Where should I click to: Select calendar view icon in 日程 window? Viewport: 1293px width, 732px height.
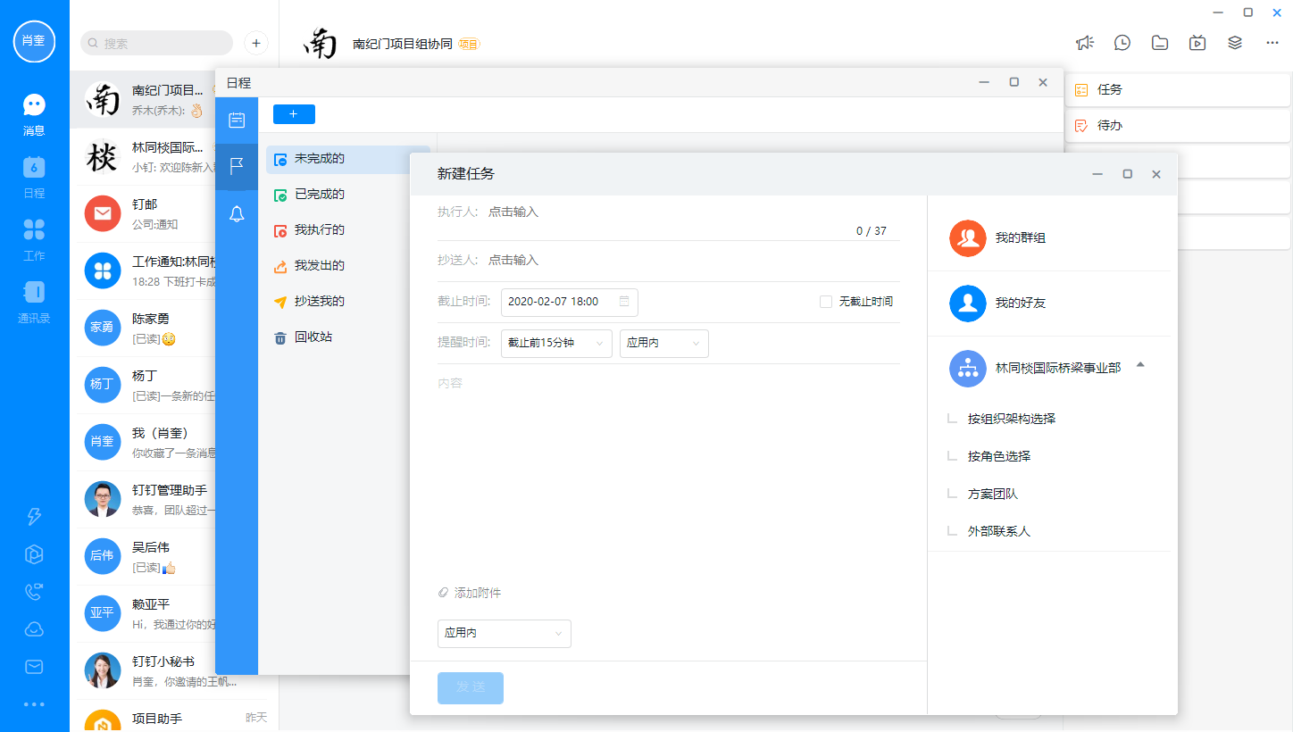pos(237,120)
